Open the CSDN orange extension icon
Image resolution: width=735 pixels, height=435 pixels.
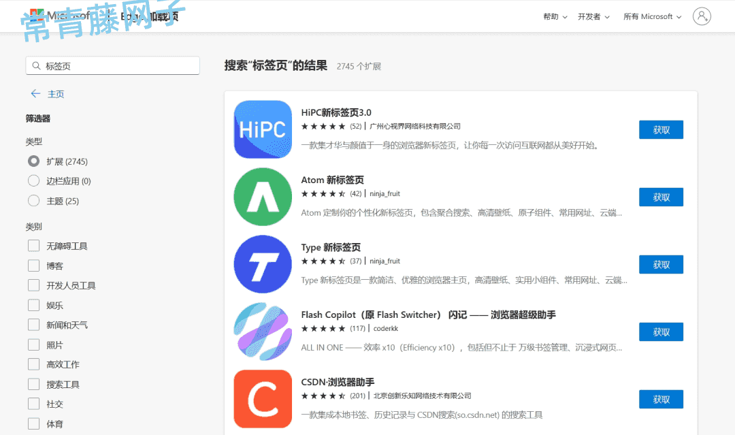263,399
